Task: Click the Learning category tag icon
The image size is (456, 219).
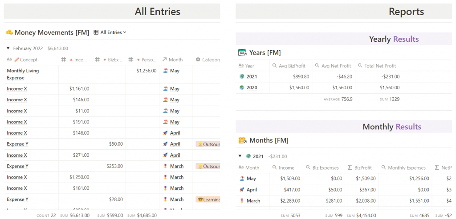Action: pyautogui.click(x=200, y=199)
